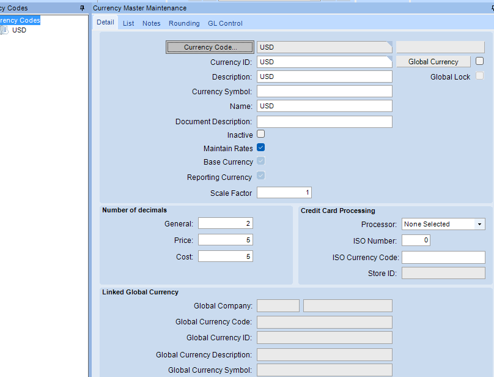Click the Currency Code field
Screen dimensions: 494x377
[325, 47]
